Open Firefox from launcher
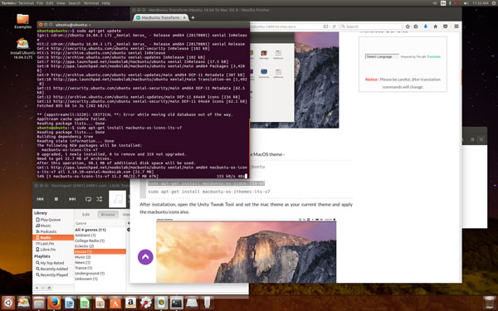Image resolution: width=498 pixels, height=311 pixels. point(54,303)
